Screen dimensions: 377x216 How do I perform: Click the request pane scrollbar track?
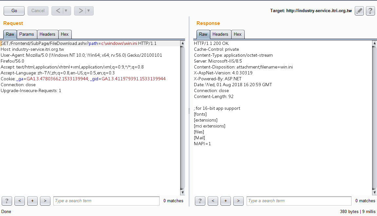(x=182, y=118)
